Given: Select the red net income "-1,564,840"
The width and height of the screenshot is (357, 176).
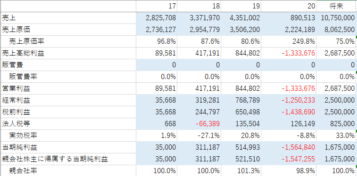Looking at the screenshot, I should [288, 147].
